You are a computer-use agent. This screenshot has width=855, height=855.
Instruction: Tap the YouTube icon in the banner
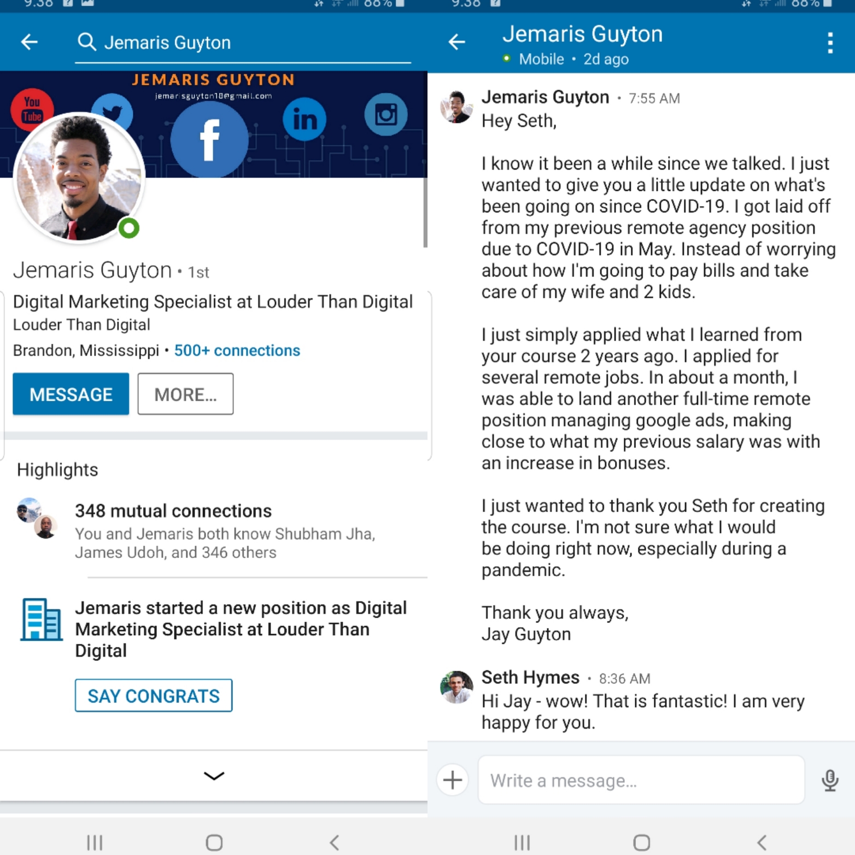(x=32, y=108)
